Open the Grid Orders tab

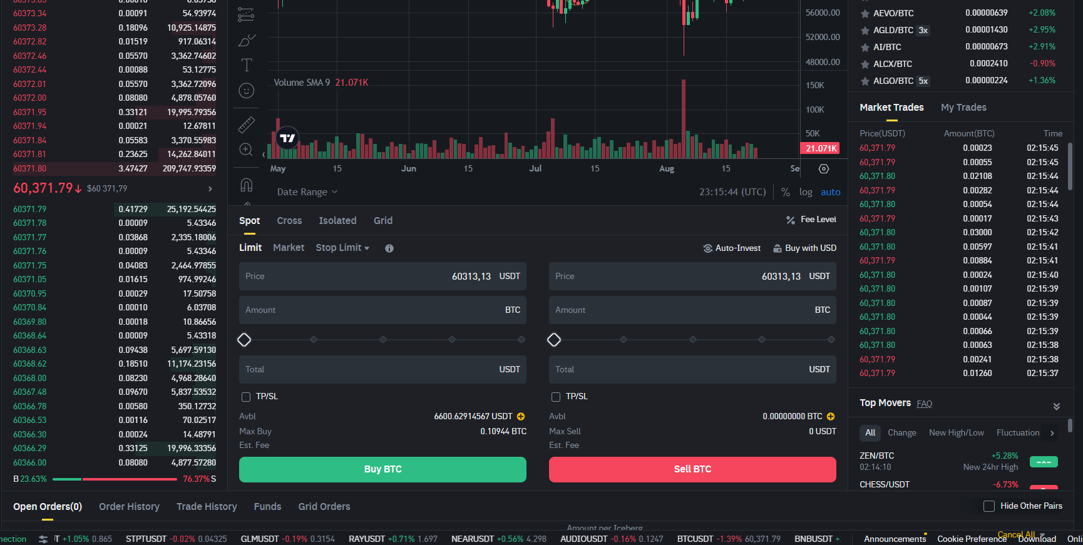324,507
